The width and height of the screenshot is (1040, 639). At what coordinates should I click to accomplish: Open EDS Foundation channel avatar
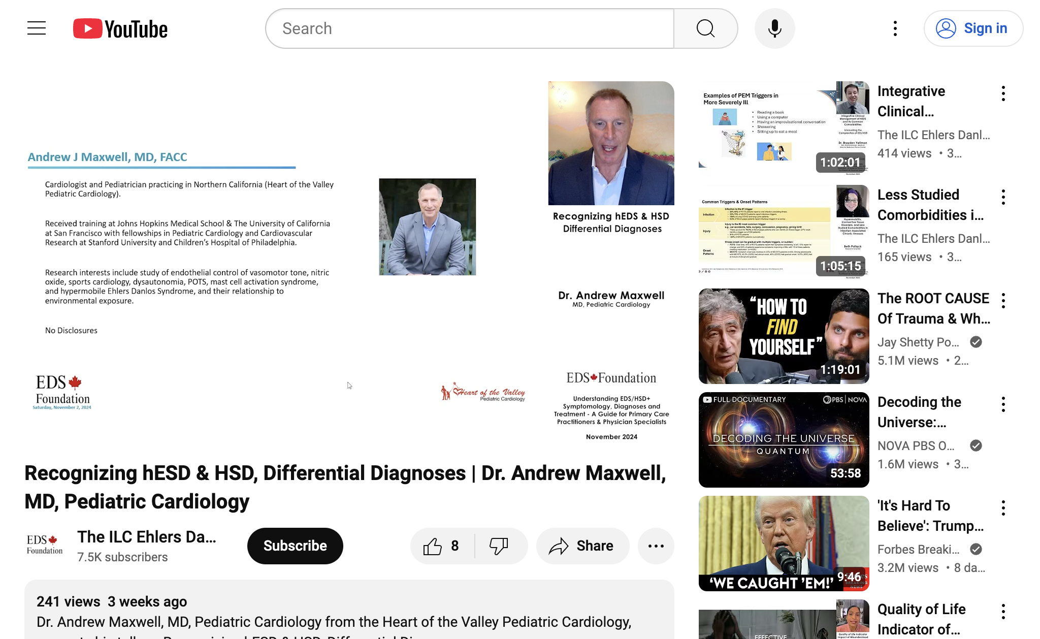(x=45, y=545)
